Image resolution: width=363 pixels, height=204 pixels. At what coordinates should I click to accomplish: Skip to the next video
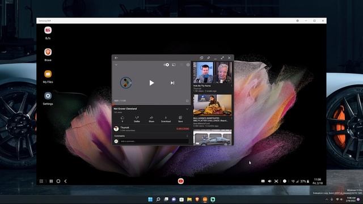click(172, 83)
